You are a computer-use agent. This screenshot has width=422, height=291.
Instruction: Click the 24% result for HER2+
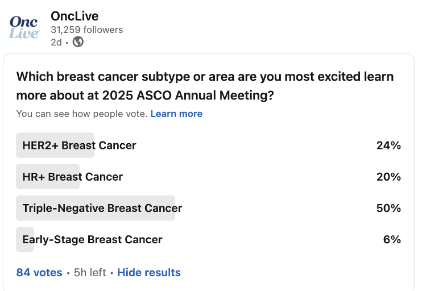(x=388, y=145)
